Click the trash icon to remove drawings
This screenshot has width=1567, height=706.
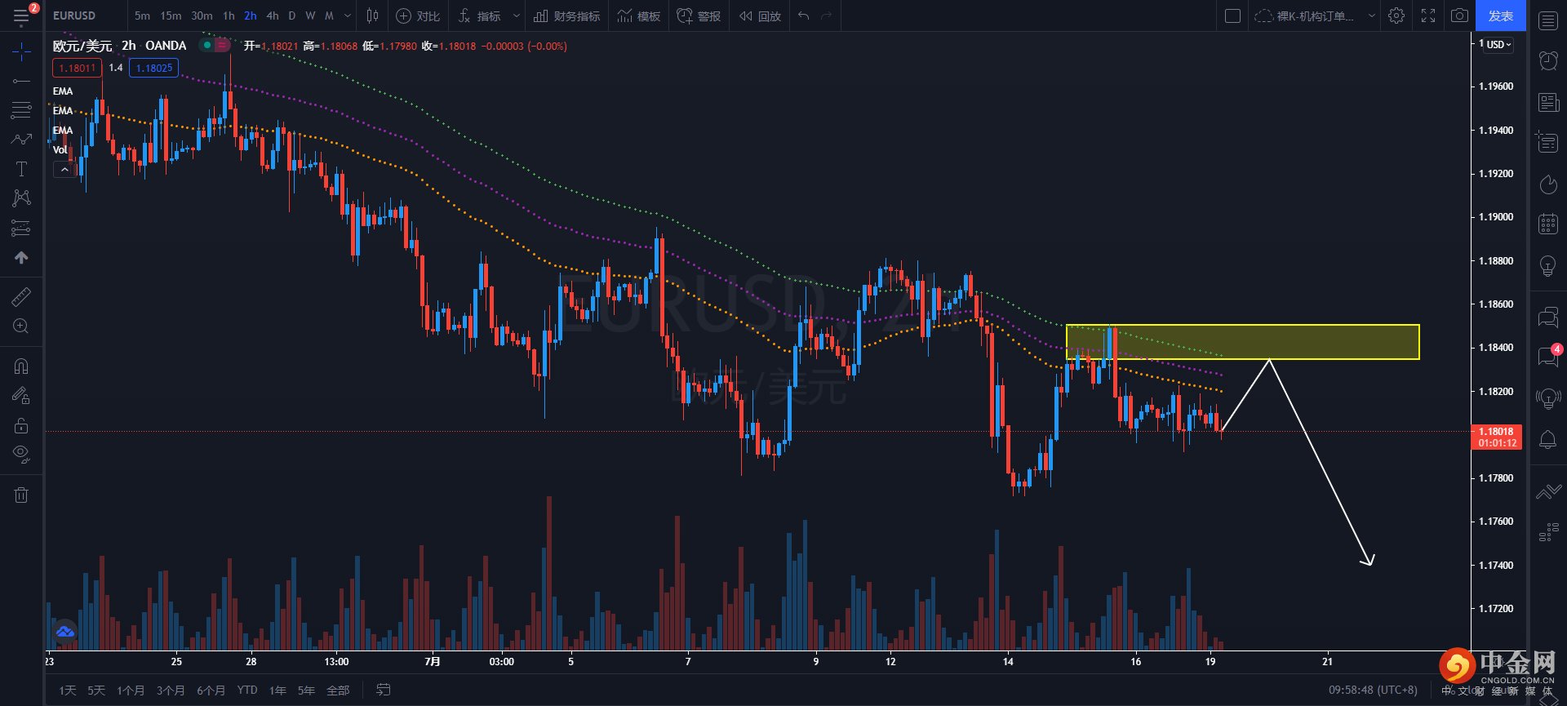pos(21,495)
